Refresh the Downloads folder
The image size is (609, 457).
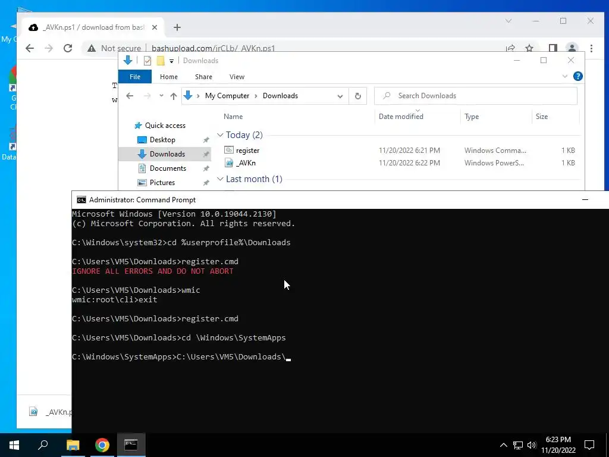(357, 96)
